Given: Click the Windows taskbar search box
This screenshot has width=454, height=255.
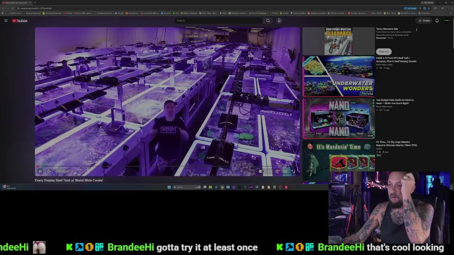Looking at the screenshot, I should [x=187, y=187].
